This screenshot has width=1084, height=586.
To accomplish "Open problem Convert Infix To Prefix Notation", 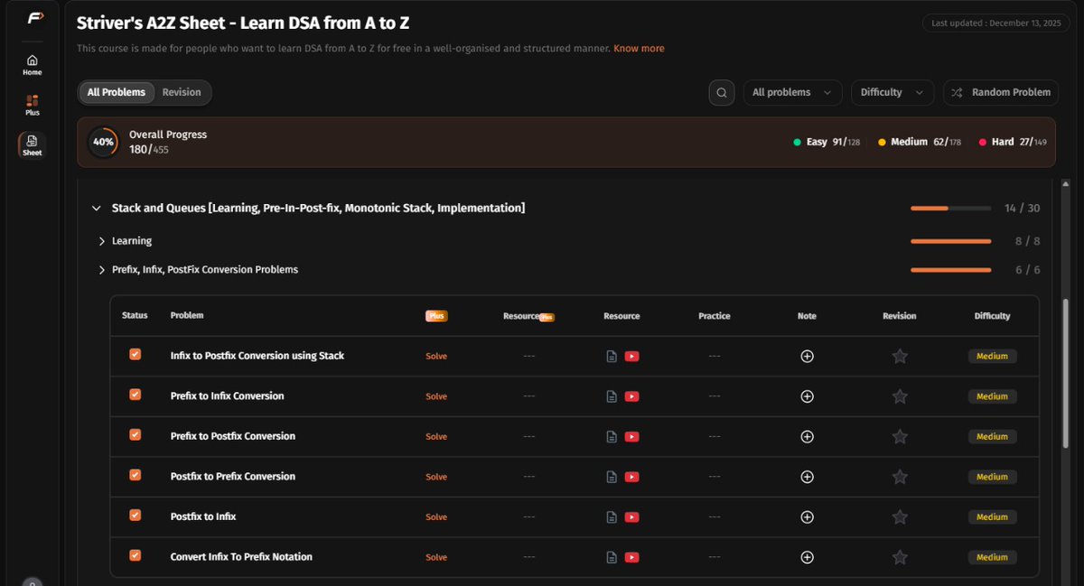I will click(241, 557).
